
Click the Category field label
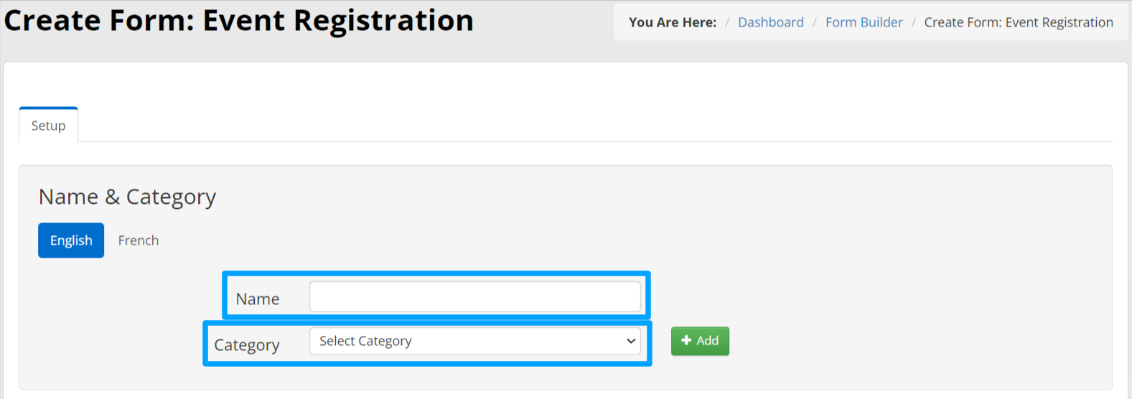247,345
